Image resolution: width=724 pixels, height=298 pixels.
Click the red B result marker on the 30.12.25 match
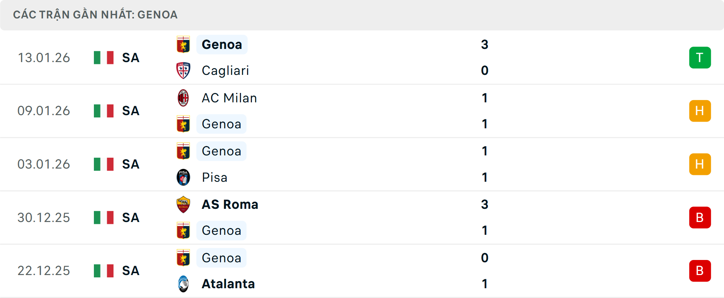click(x=700, y=217)
